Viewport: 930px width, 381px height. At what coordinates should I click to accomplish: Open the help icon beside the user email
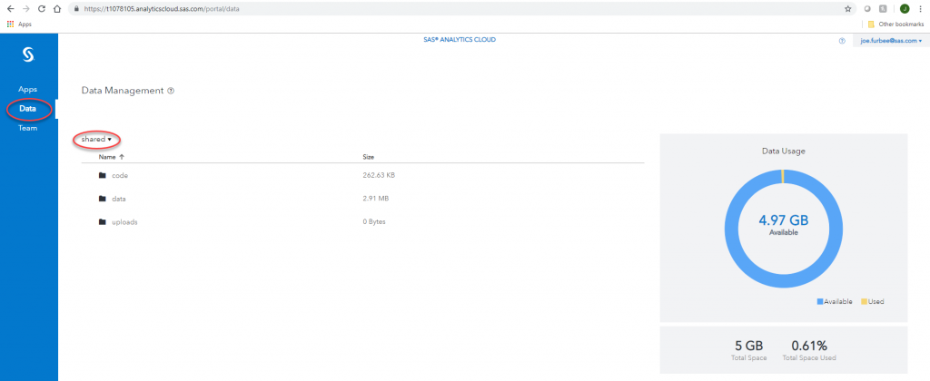coord(842,41)
